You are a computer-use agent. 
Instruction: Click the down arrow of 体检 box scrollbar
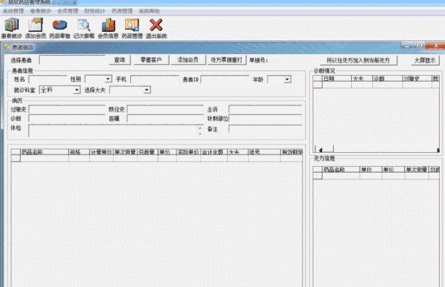tap(200, 134)
